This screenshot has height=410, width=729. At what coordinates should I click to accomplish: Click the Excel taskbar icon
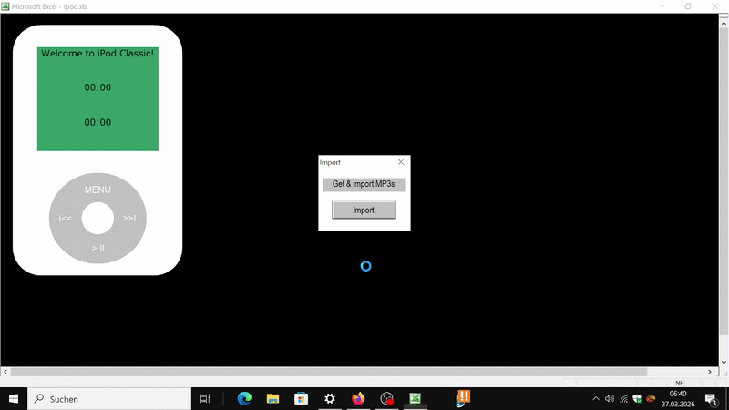[416, 398]
